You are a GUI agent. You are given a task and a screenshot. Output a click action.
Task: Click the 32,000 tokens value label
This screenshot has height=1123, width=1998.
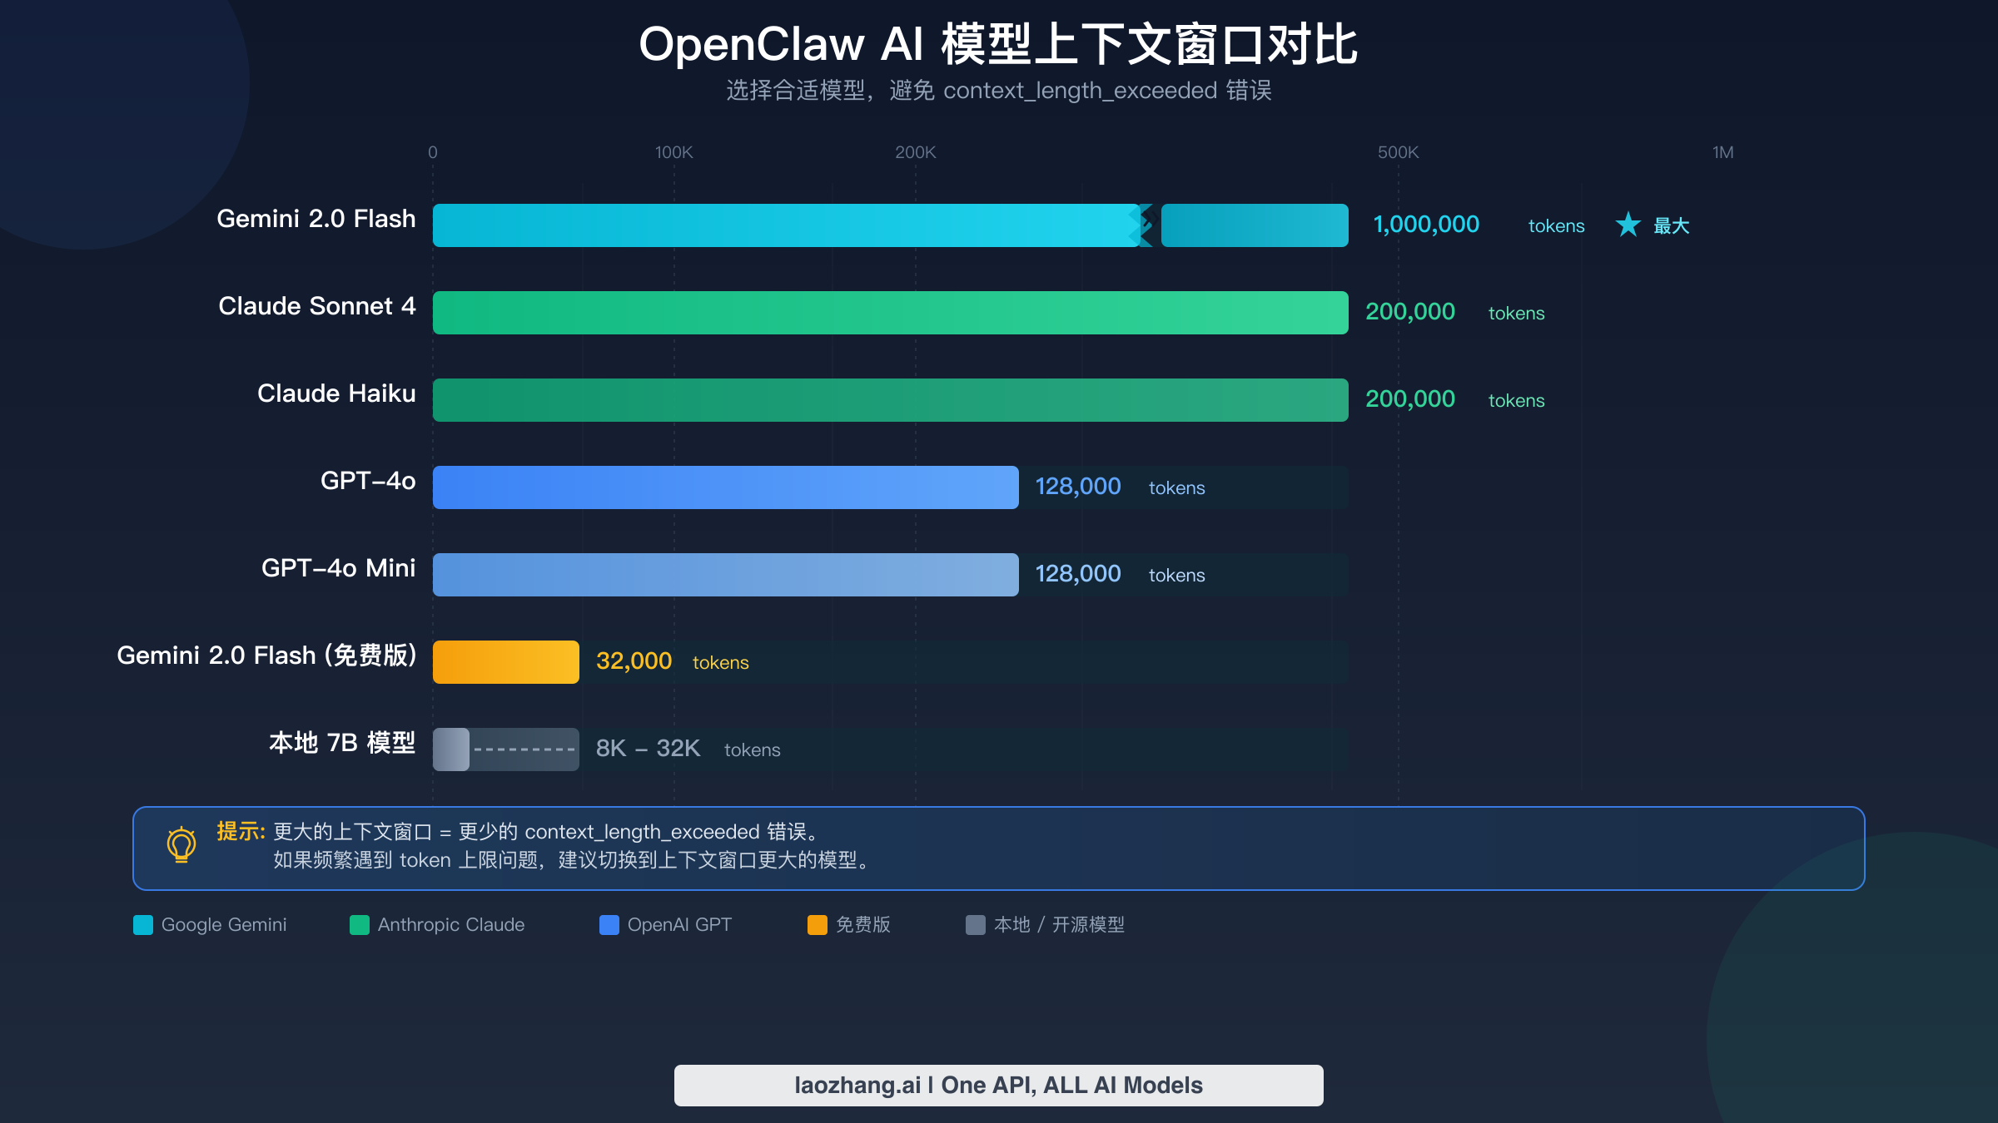click(634, 661)
